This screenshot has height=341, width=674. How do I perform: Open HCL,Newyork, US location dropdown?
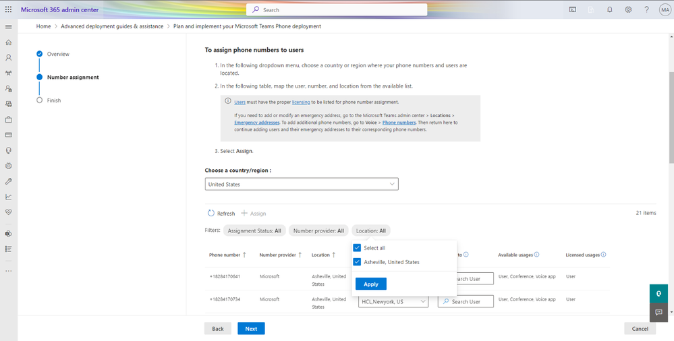pos(393,302)
